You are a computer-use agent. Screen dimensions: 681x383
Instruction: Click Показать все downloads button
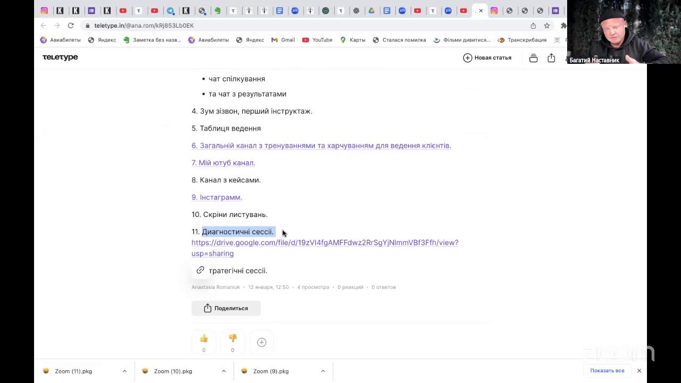pos(607,371)
